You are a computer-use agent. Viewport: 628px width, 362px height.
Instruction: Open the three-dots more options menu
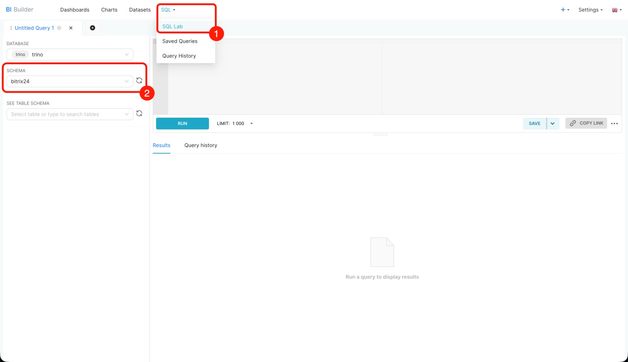[614, 124]
